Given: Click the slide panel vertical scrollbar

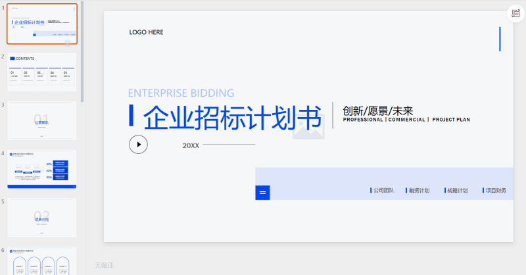Looking at the screenshot, I should click(x=82, y=52).
